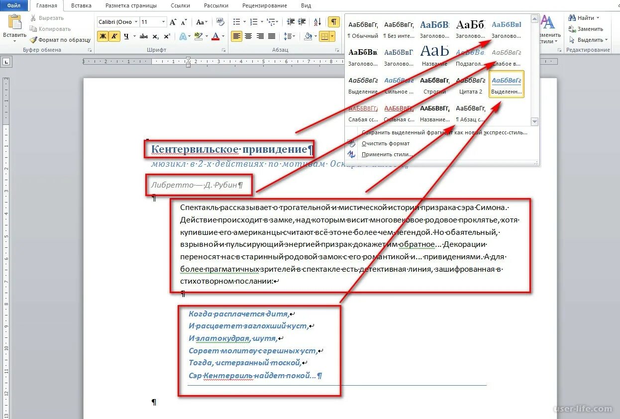The width and height of the screenshot is (620, 419).
Task: Expand the Paste (Вставить) dropdown arrow
Action: (14, 41)
